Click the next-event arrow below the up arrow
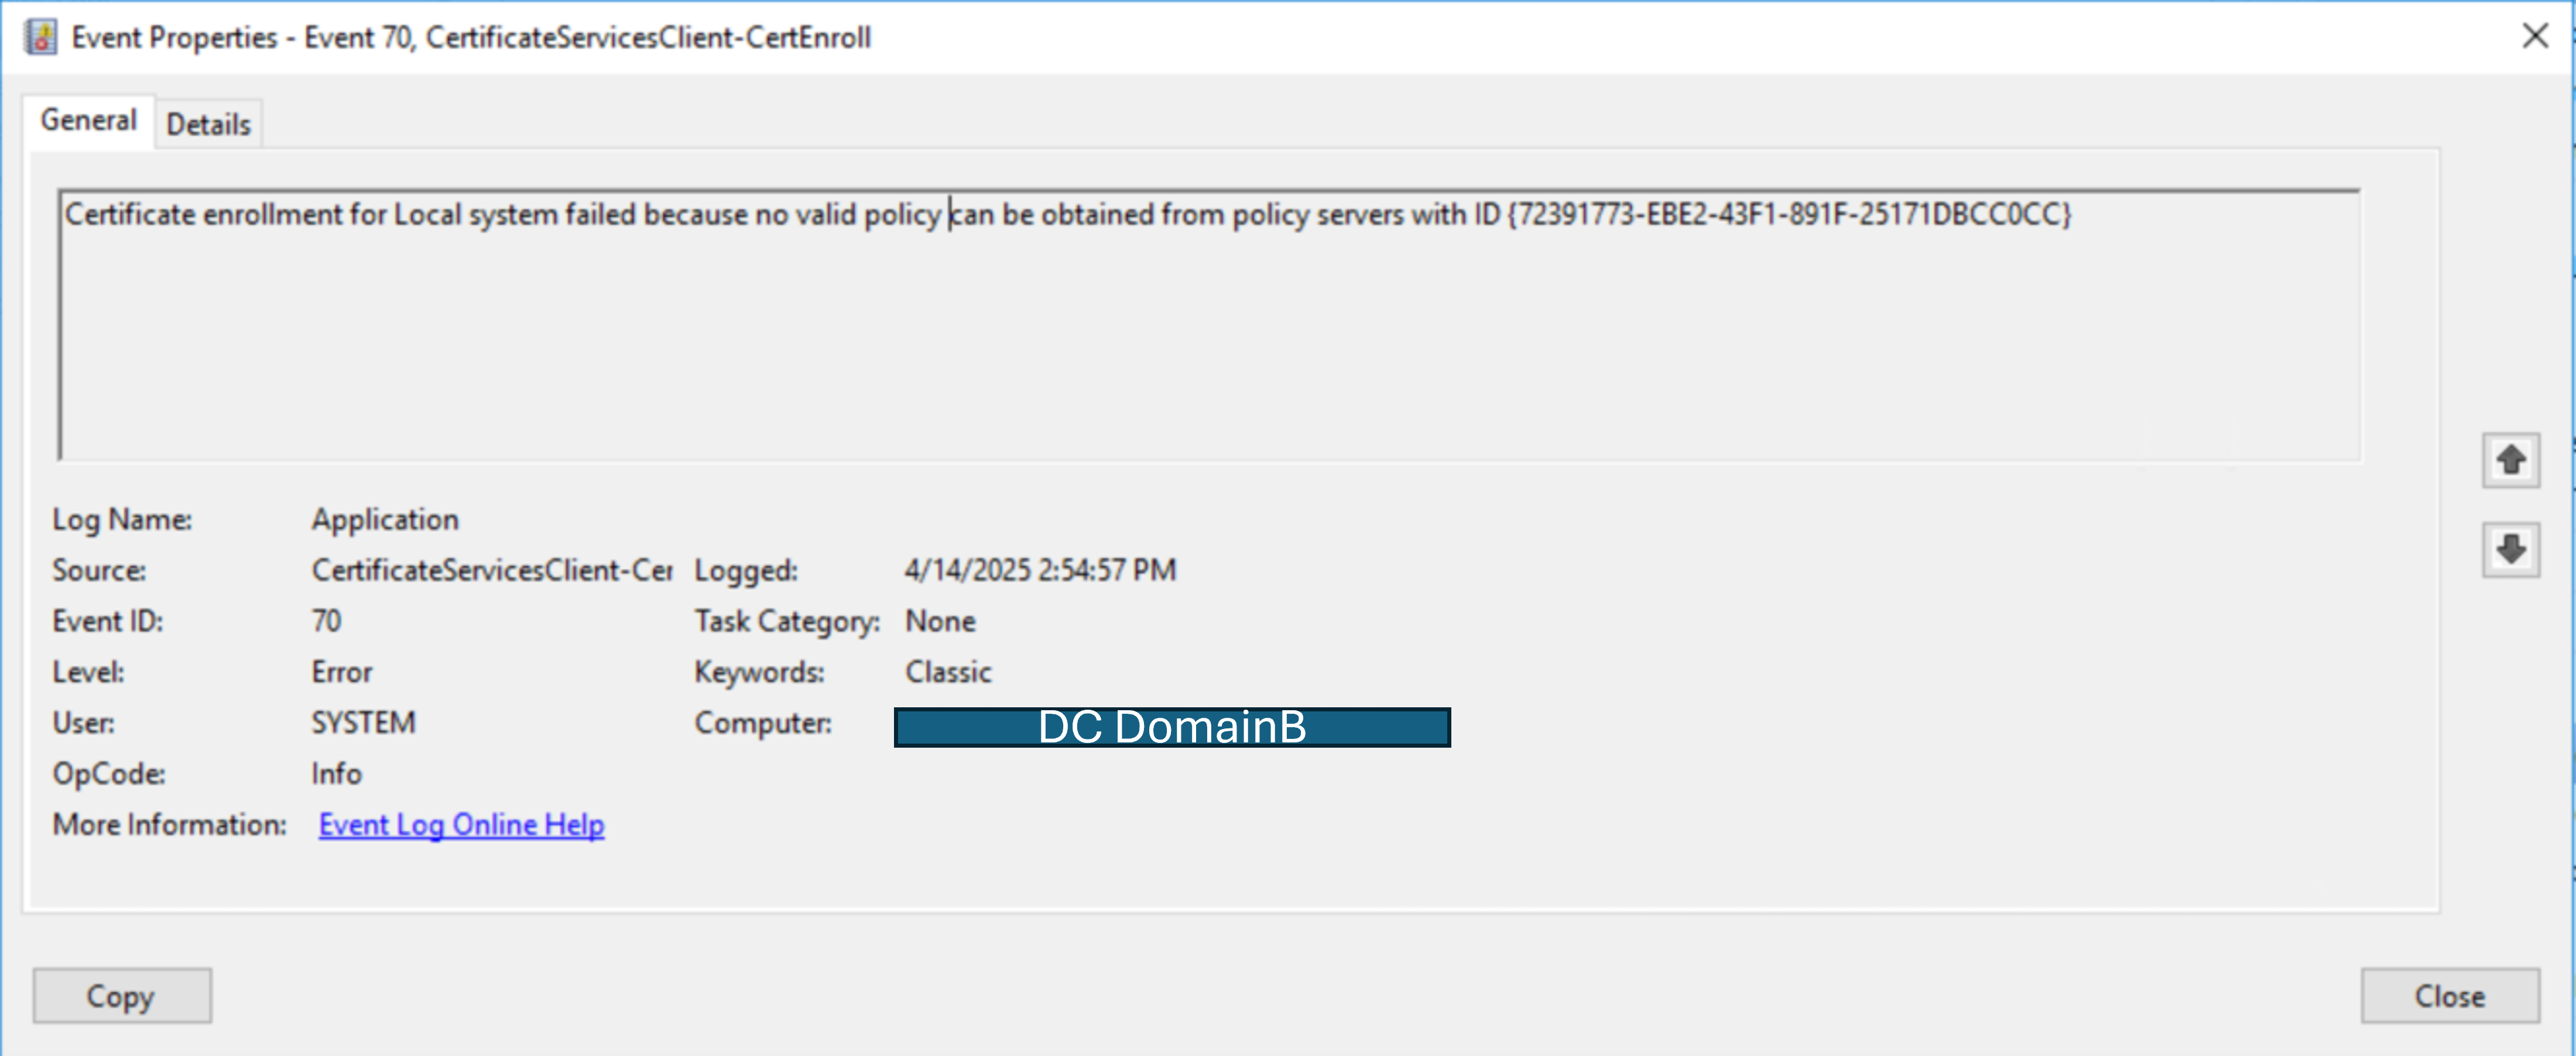This screenshot has height=1056, width=2576. pos(2511,549)
